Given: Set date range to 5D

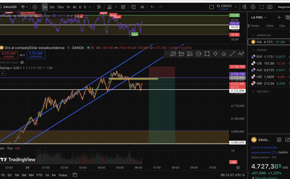Looking at the screenshot, I should (x=10, y=175).
